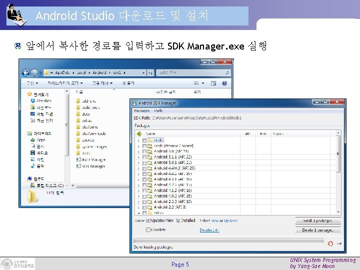Expand the Tools (Preview Channel) node
The image size is (360, 270).
point(138,146)
